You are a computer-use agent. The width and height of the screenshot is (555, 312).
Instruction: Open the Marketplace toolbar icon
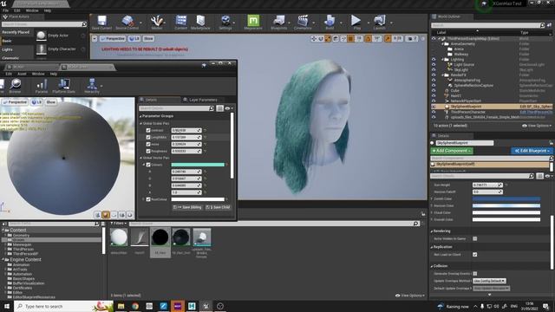(x=200, y=23)
